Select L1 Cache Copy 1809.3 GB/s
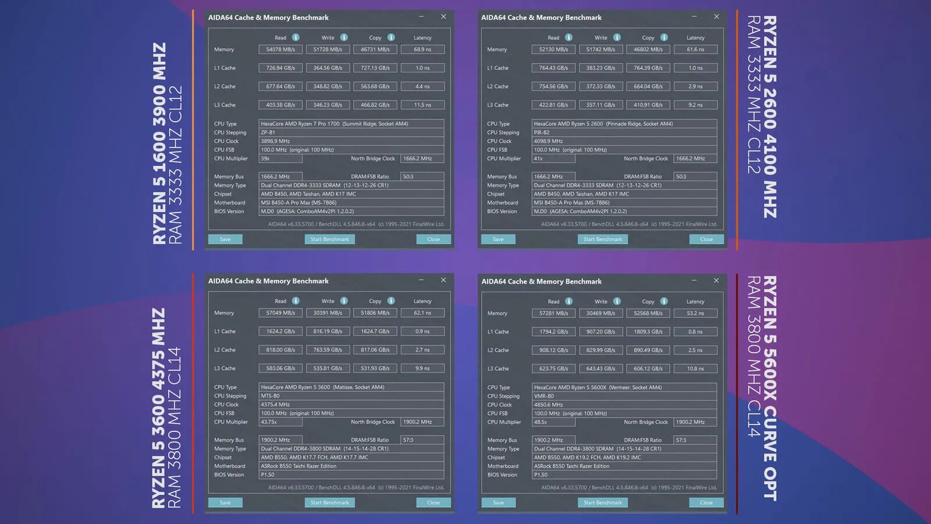The width and height of the screenshot is (931, 524). 648,332
